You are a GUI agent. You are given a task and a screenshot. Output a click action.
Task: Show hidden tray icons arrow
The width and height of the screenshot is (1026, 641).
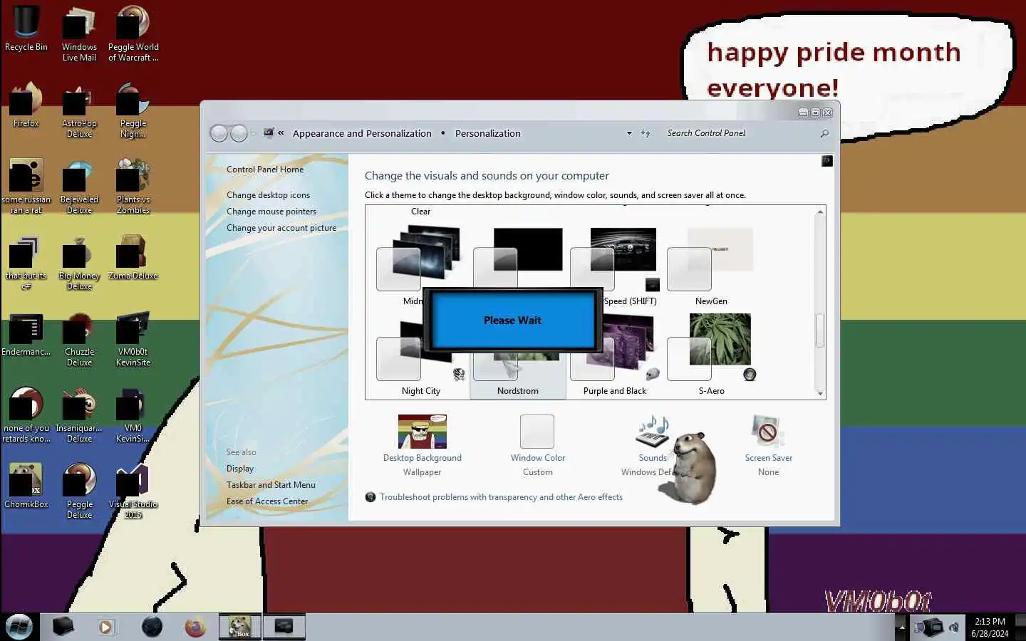902,627
